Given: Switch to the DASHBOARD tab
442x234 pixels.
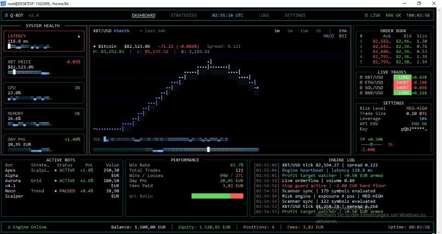Looking at the screenshot, I should pos(144,16).
